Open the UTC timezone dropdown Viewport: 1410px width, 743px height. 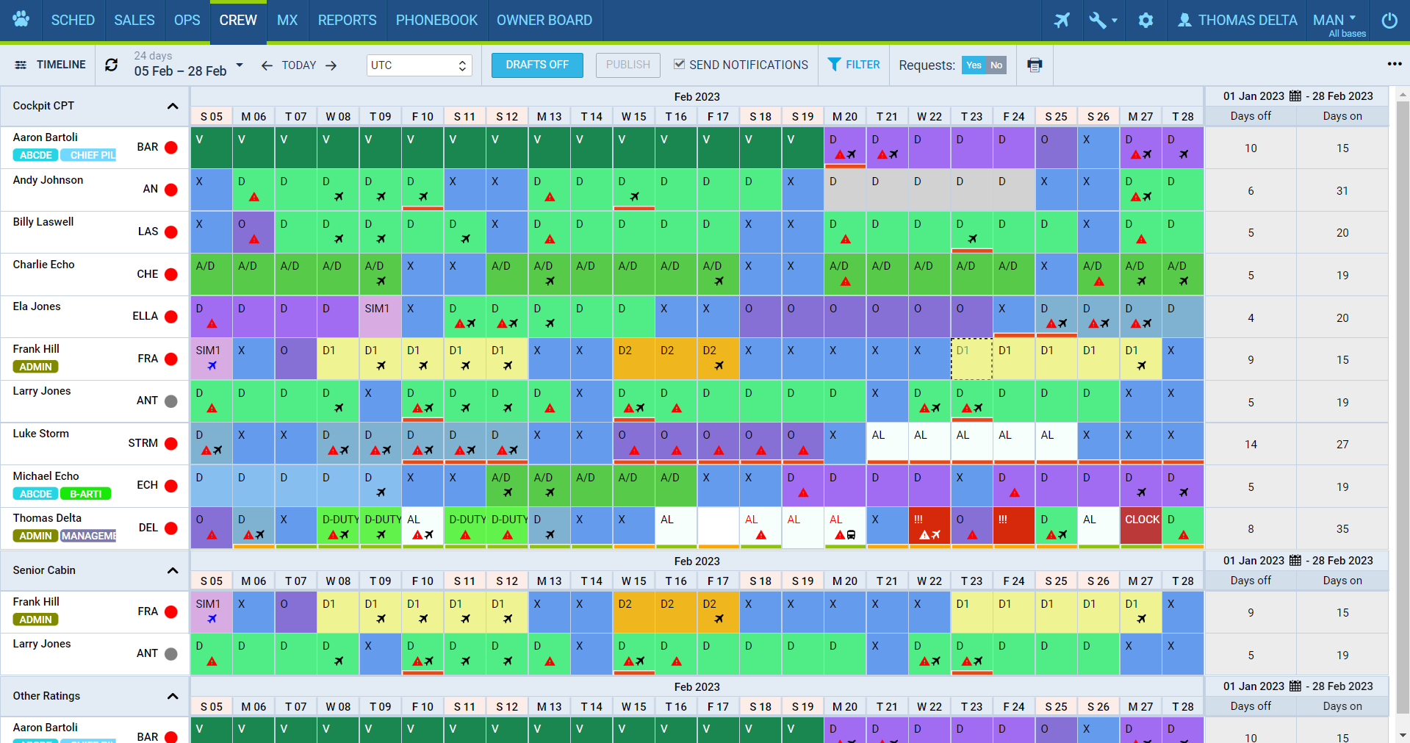click(419, 65)
